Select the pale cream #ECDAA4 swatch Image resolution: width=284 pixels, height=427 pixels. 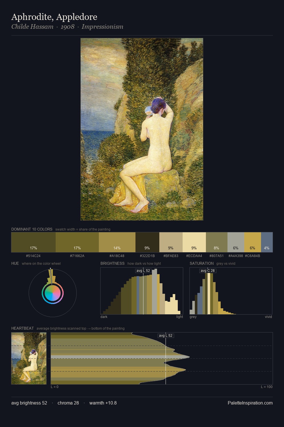click(194, 242)
